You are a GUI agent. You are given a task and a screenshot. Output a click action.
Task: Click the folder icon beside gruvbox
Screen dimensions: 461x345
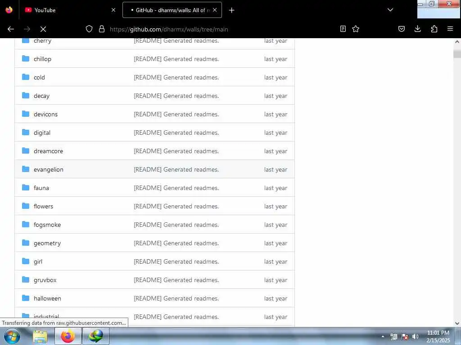26,279
